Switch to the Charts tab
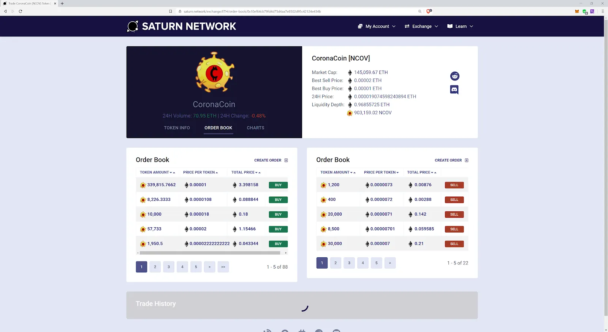The width and height of the screenshot is (608, 332). pyautogui.click(x=255, y=128)
